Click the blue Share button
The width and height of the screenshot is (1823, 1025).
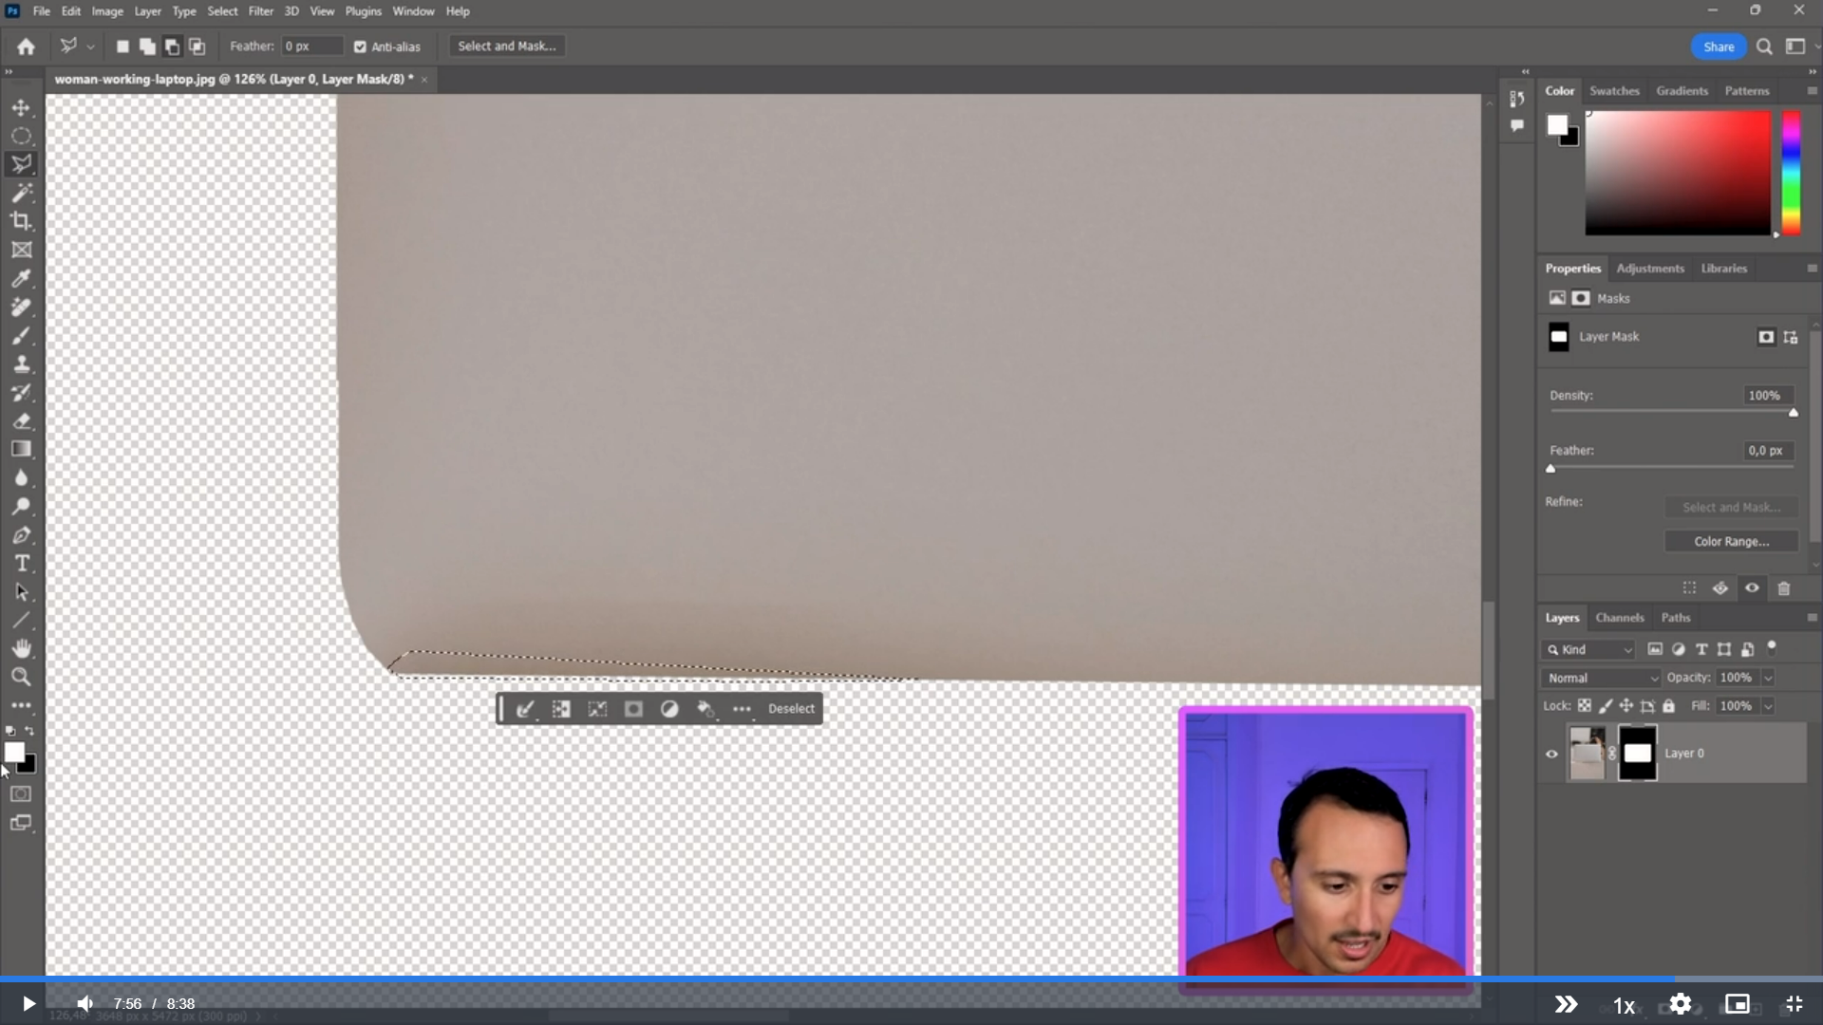click(x=1718, y=47)
